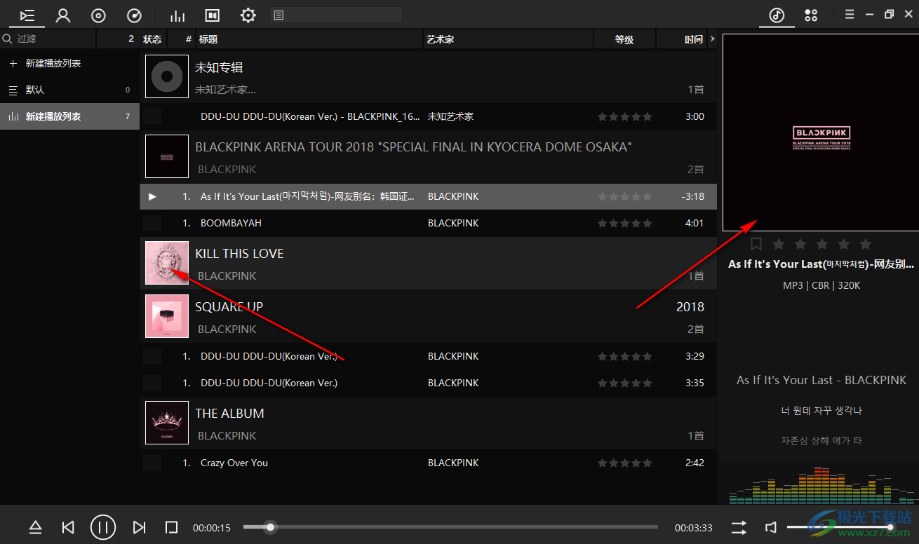Click the eject open file button

[x=35, y=527]
